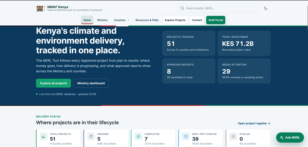Go to the Home tab
The width and height of the screenshot is (308, 147).
(x=87, y=20)
